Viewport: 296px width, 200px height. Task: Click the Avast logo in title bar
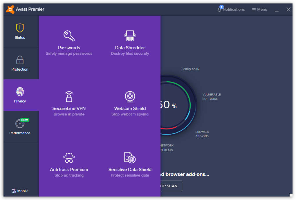click(10, 10)
